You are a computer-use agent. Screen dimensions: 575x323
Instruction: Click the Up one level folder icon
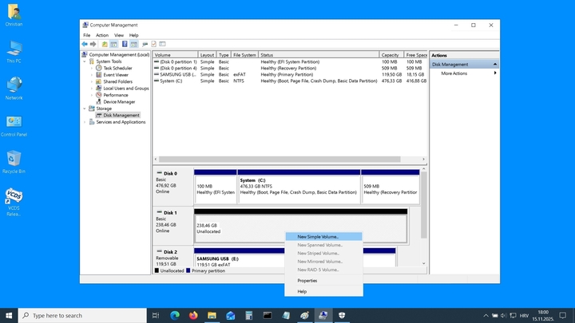coord(105,44)
